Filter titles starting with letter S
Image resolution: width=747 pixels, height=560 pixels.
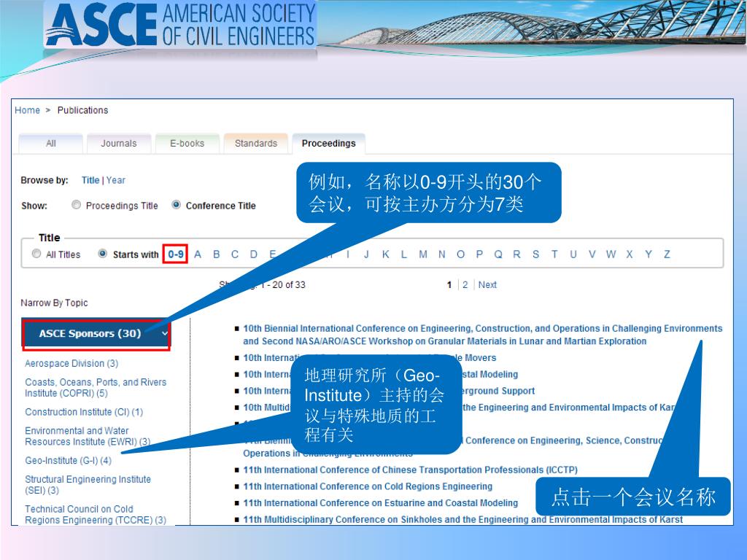pyautogui.click(x=536, y=254)
